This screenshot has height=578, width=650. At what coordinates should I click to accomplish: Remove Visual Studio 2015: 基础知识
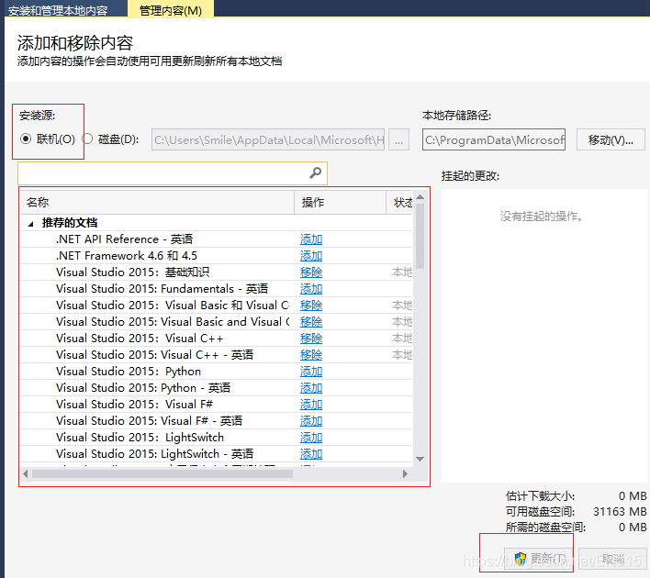pos(311,272)
